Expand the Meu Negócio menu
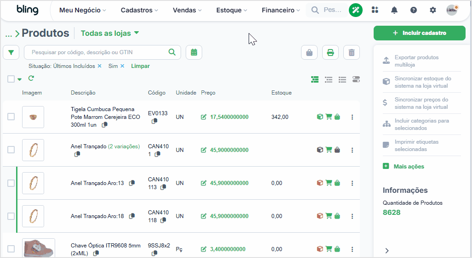This screenshot has width=472, height=258. [82, 10]
